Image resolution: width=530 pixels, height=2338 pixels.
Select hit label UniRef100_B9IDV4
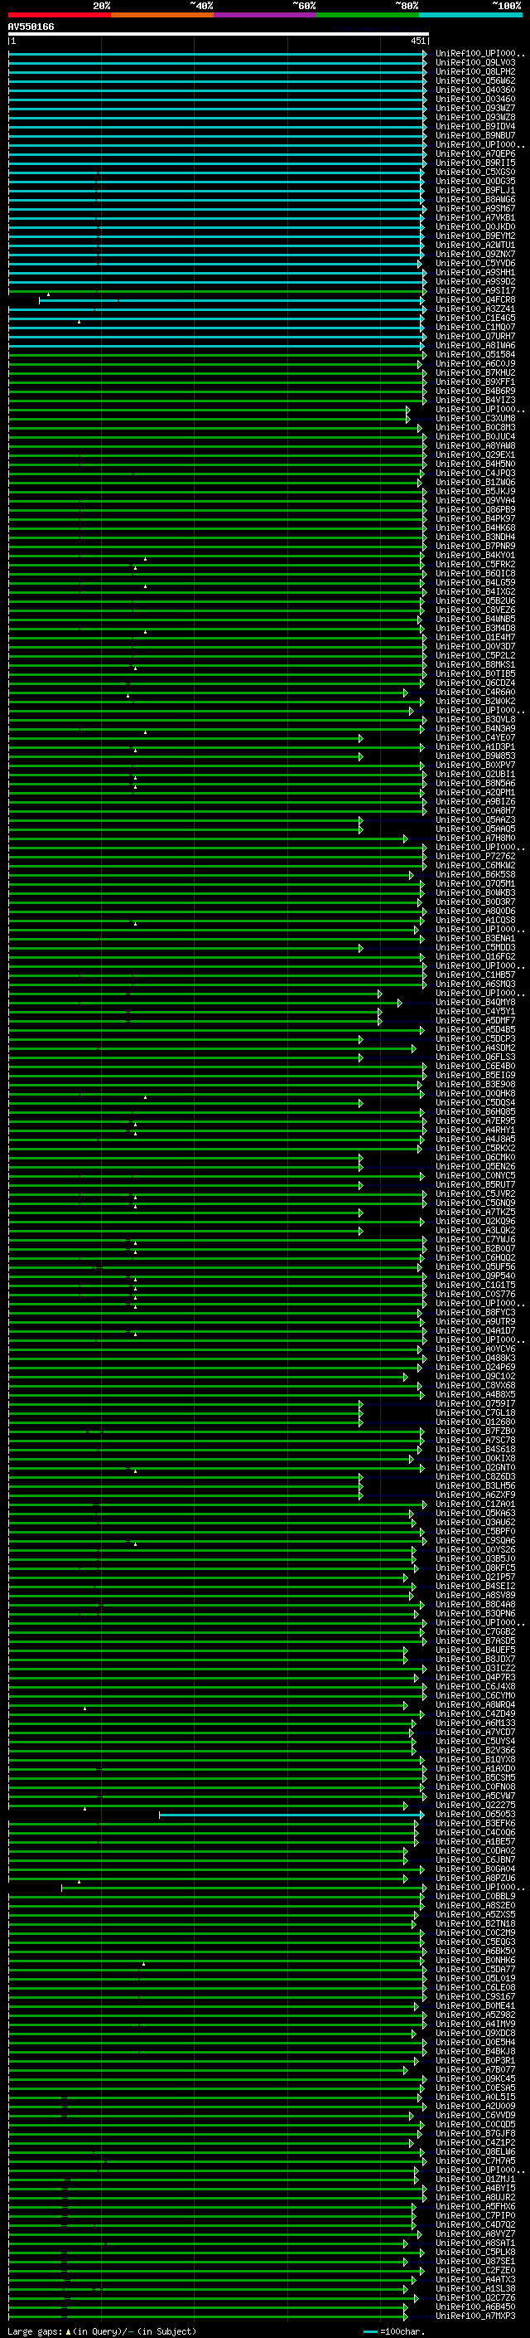(475, 126)
